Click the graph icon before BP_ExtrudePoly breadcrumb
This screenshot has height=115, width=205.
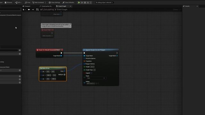[x=37, y=10]
